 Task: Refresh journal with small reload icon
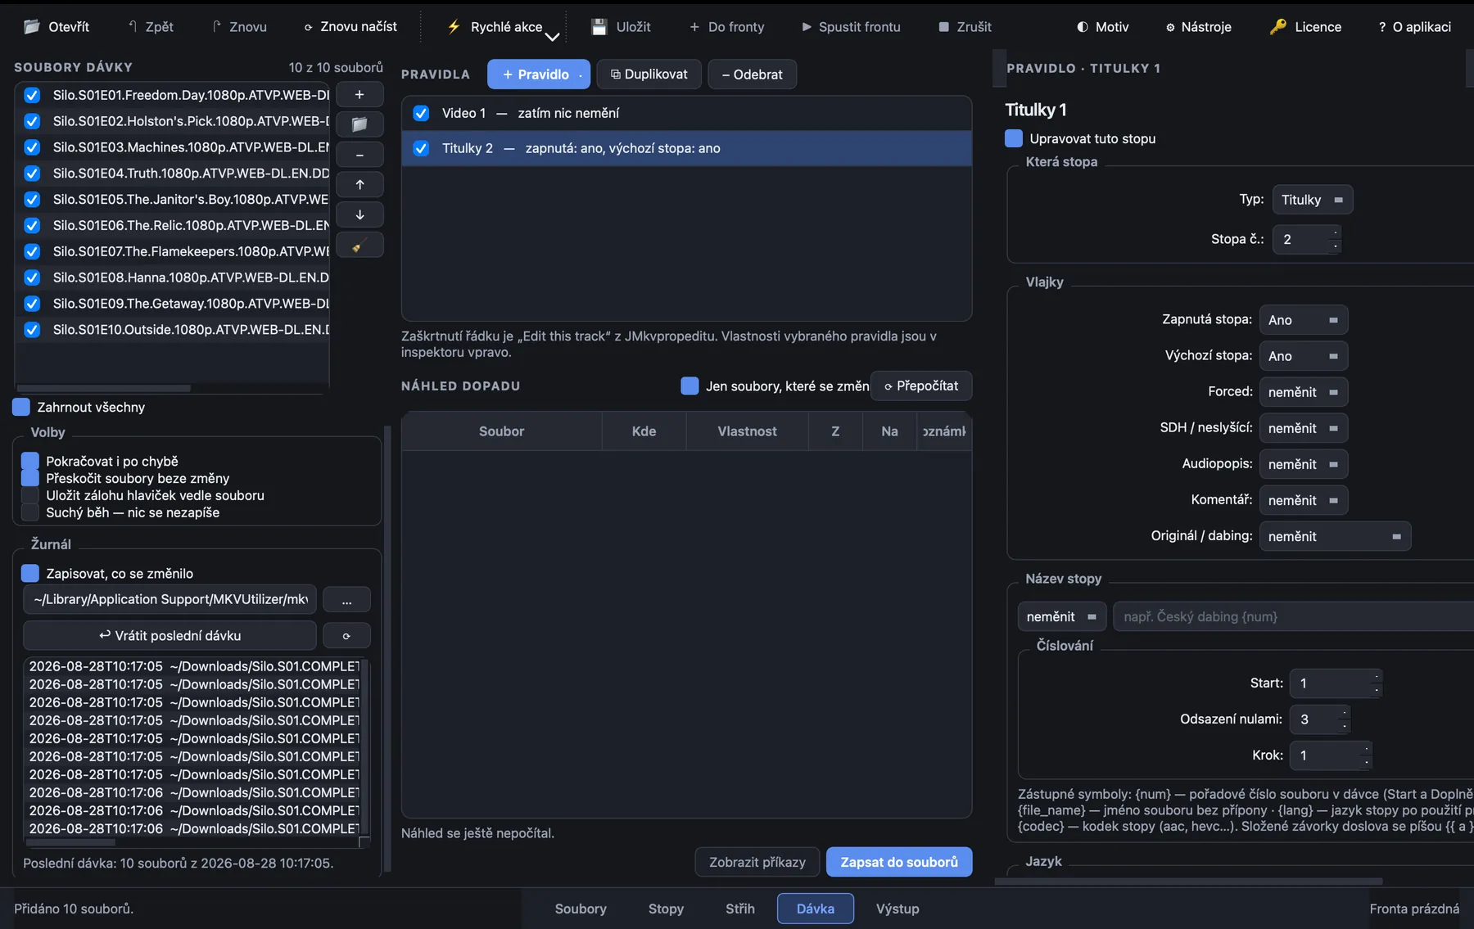coord(346,635)
